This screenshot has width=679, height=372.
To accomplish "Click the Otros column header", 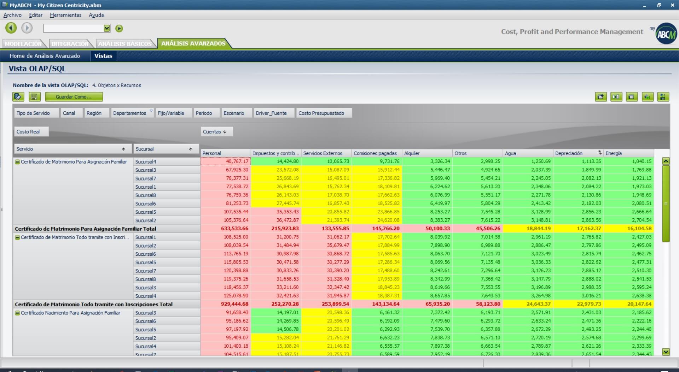I will (x=477, y=153).
